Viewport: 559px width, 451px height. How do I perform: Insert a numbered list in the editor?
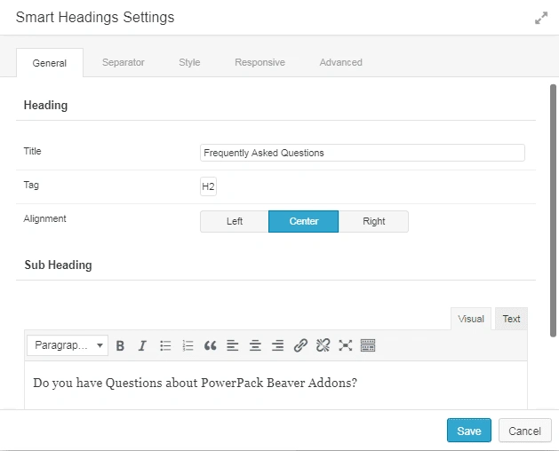tap(188, 345)
